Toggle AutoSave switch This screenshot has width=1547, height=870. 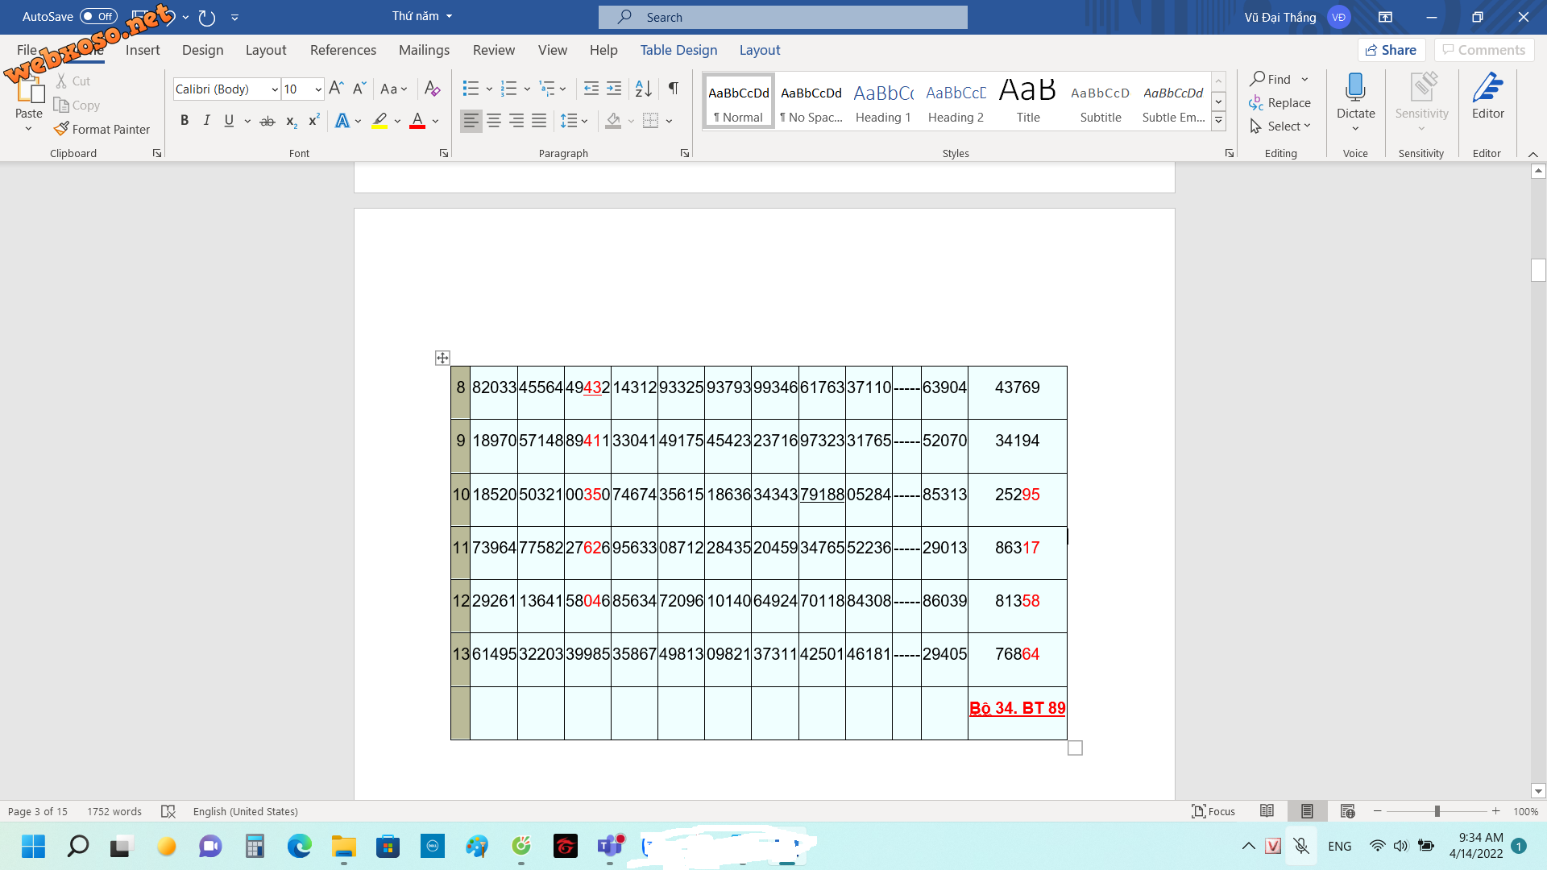[x=98, y=16]
